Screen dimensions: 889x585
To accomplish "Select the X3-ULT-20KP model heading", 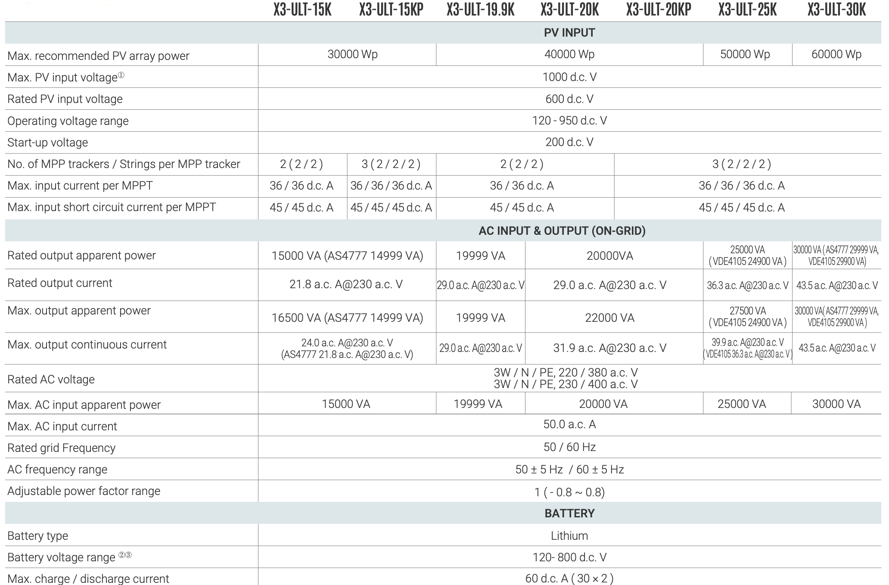I will click(658, 10).
